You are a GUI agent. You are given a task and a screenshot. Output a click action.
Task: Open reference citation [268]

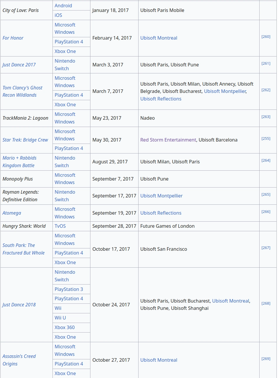click(x=266, y=303)
